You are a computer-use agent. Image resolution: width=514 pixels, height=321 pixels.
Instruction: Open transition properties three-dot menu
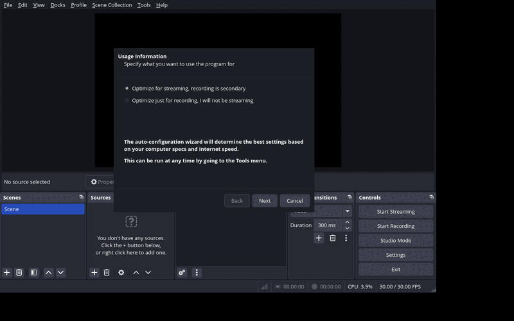346,238
